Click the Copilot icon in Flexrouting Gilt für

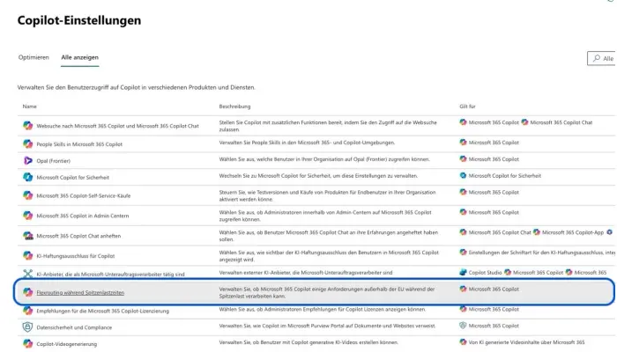point(463,289)
